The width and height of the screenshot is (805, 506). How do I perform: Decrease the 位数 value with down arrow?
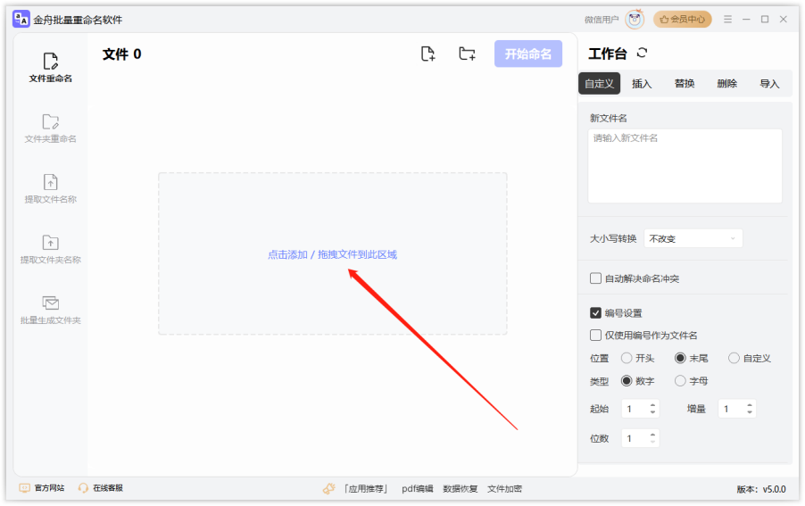(x=652, y=442)
